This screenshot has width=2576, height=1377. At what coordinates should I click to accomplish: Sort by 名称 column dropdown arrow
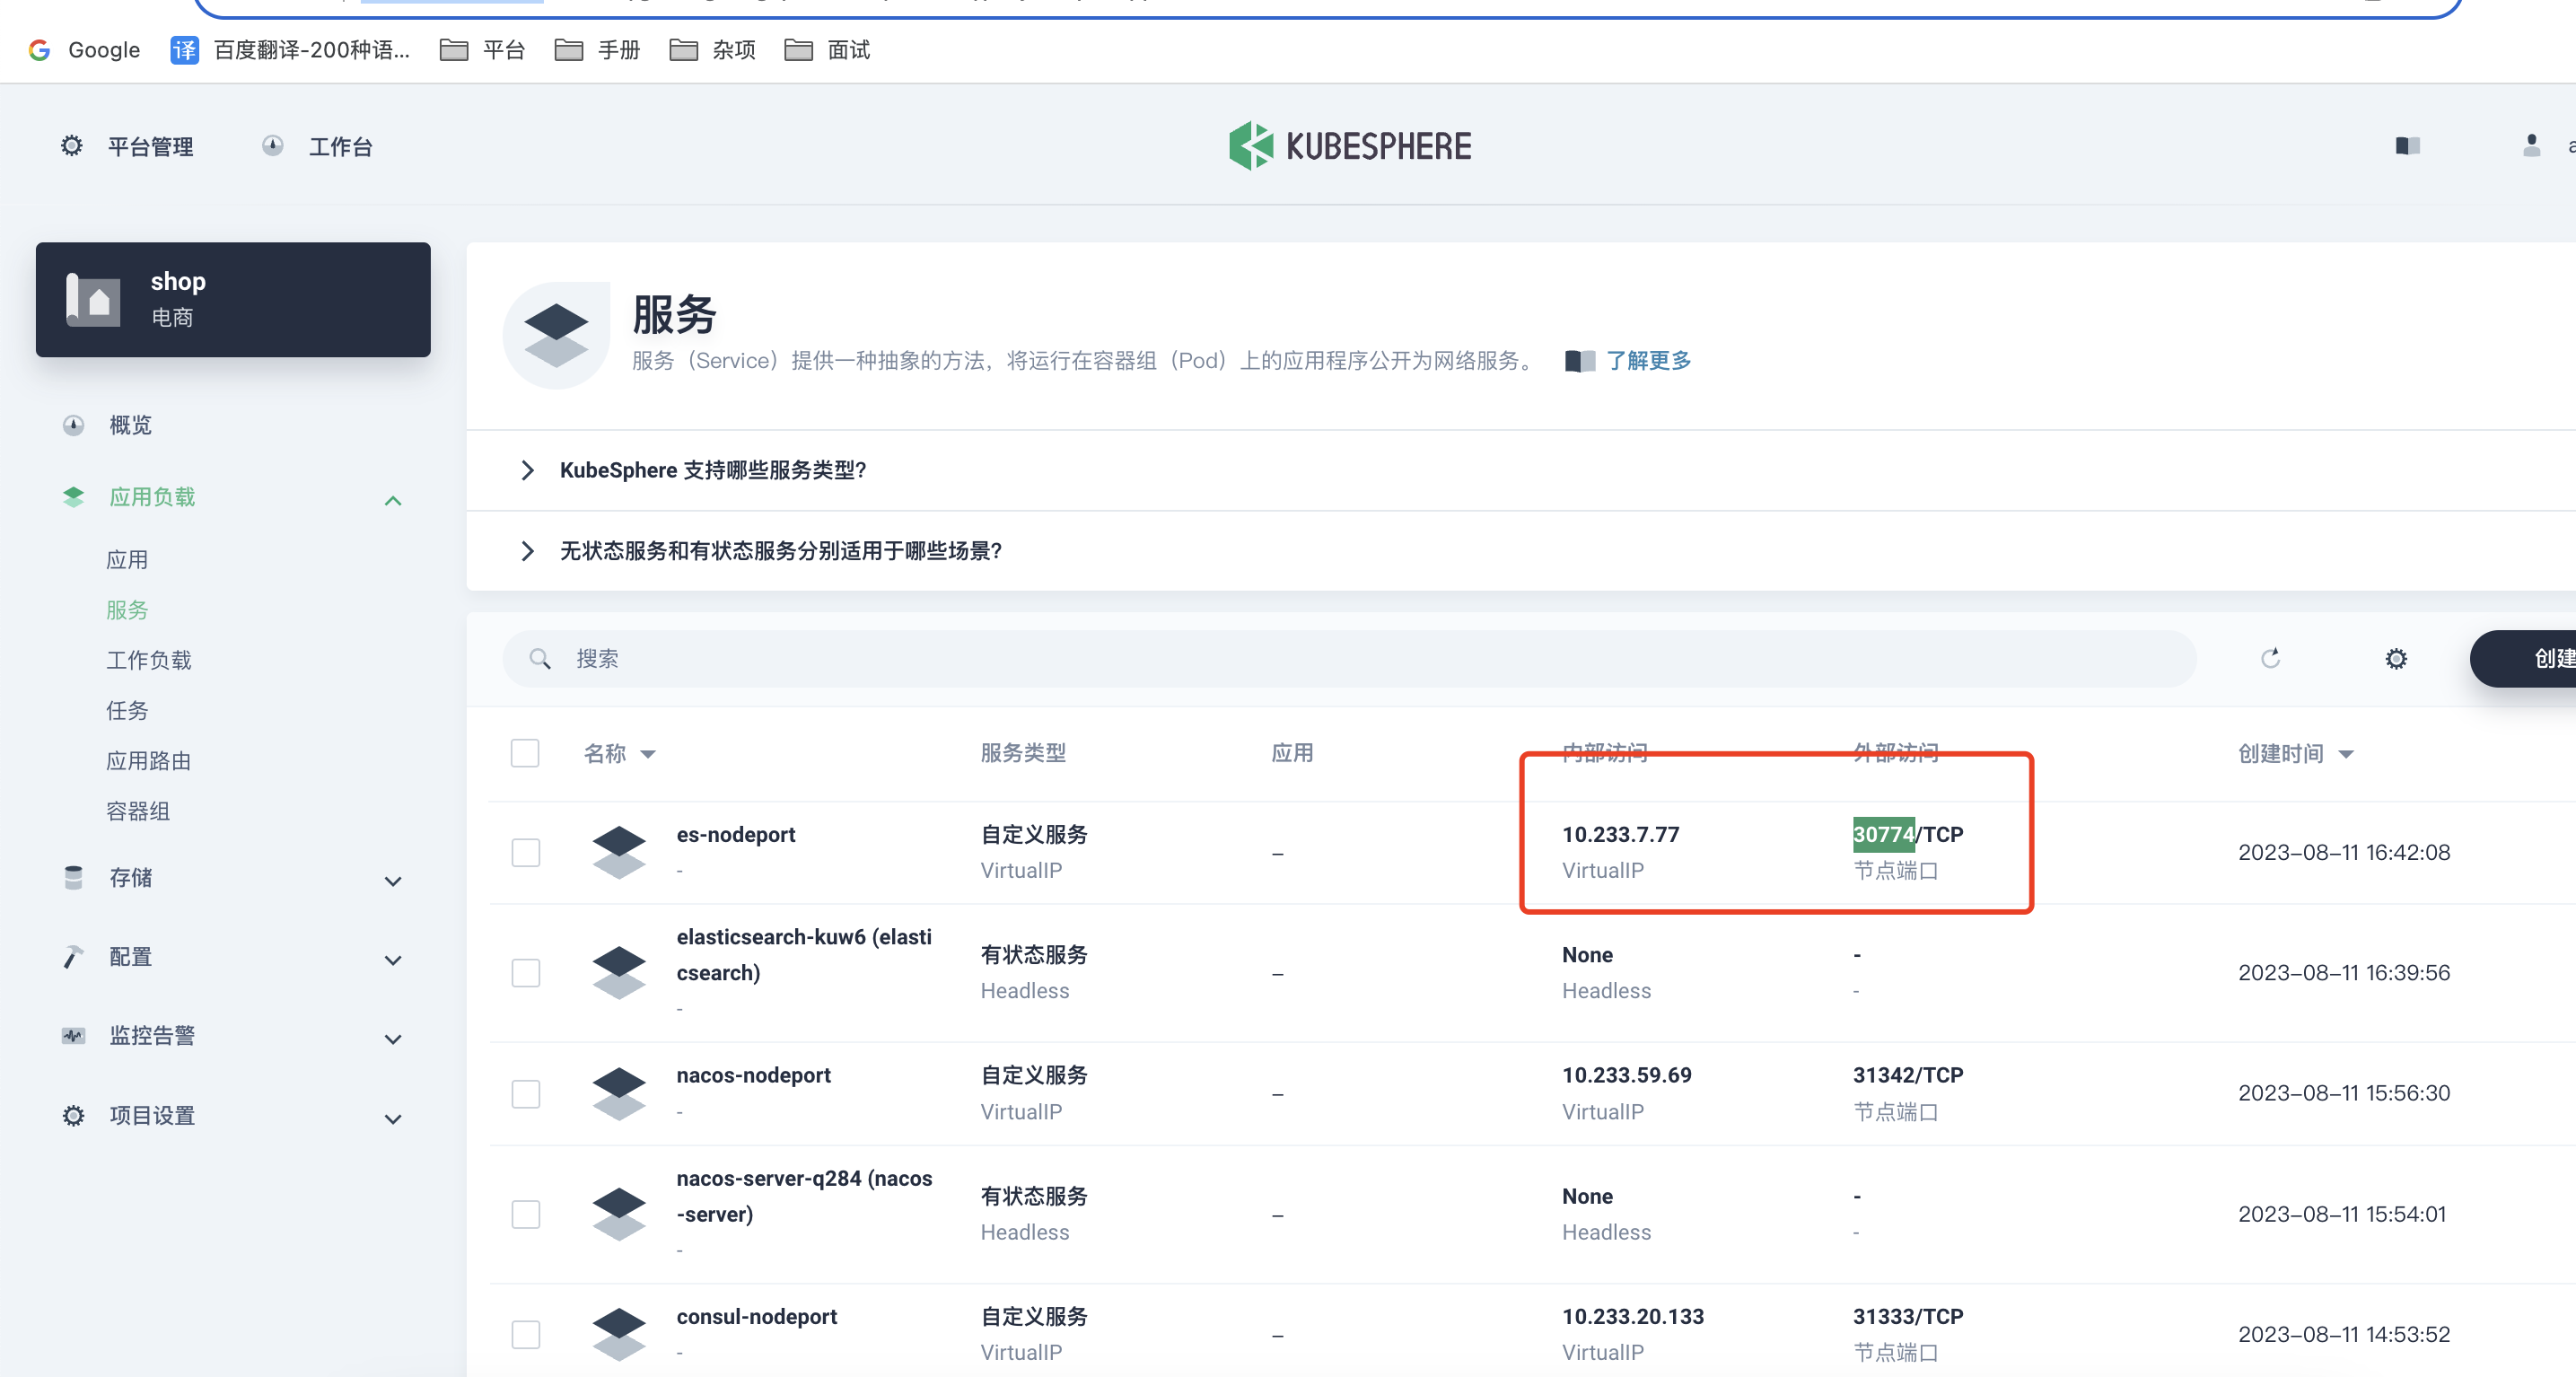(648, 754)
